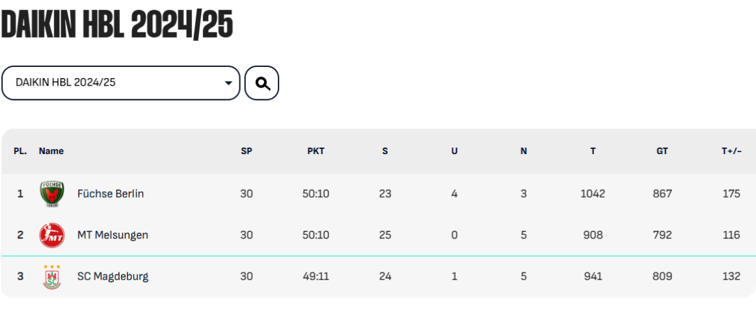The image size is (756, 323).
Task: Click the SC Magdeburg club logo
Action: point(51,277)
